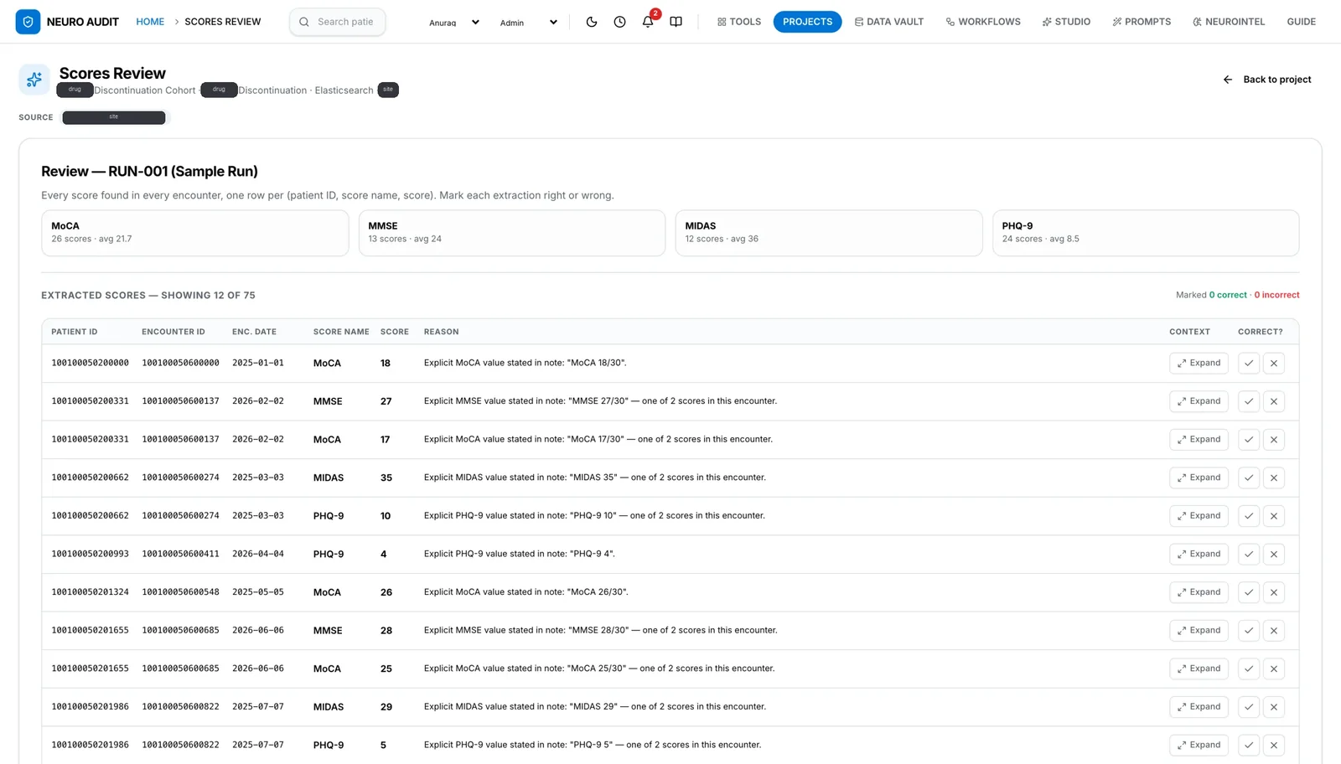Mark MIDAS 29 row as correct
Viewport: 1341px width, 764px height.
pyautogui.click(x=1249, y=707)
